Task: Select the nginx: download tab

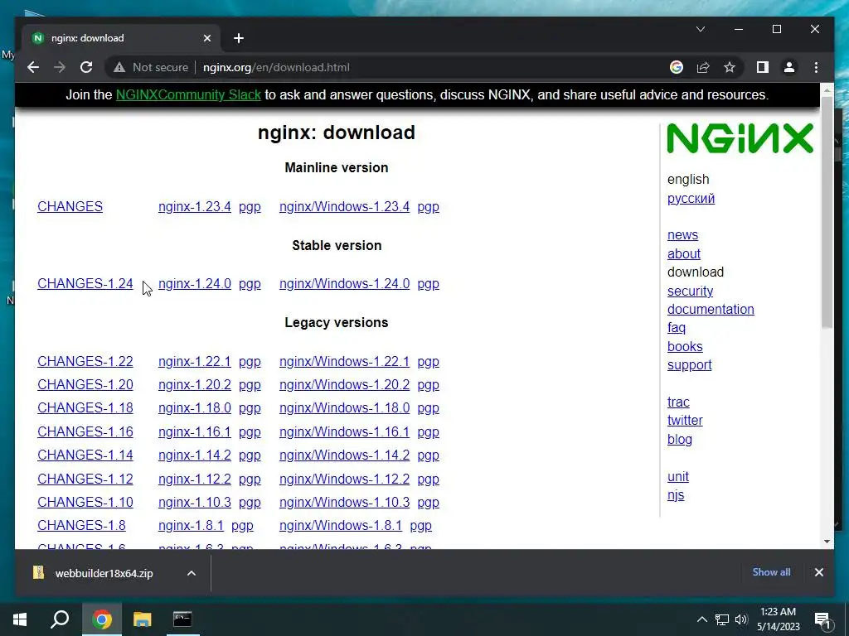Action: (121, 38)
